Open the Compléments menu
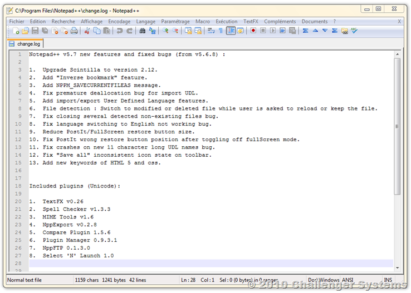The image size is (411, 293). 280,22
